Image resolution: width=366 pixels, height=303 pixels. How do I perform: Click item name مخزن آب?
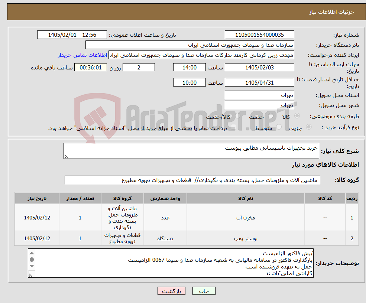point(246,218)
